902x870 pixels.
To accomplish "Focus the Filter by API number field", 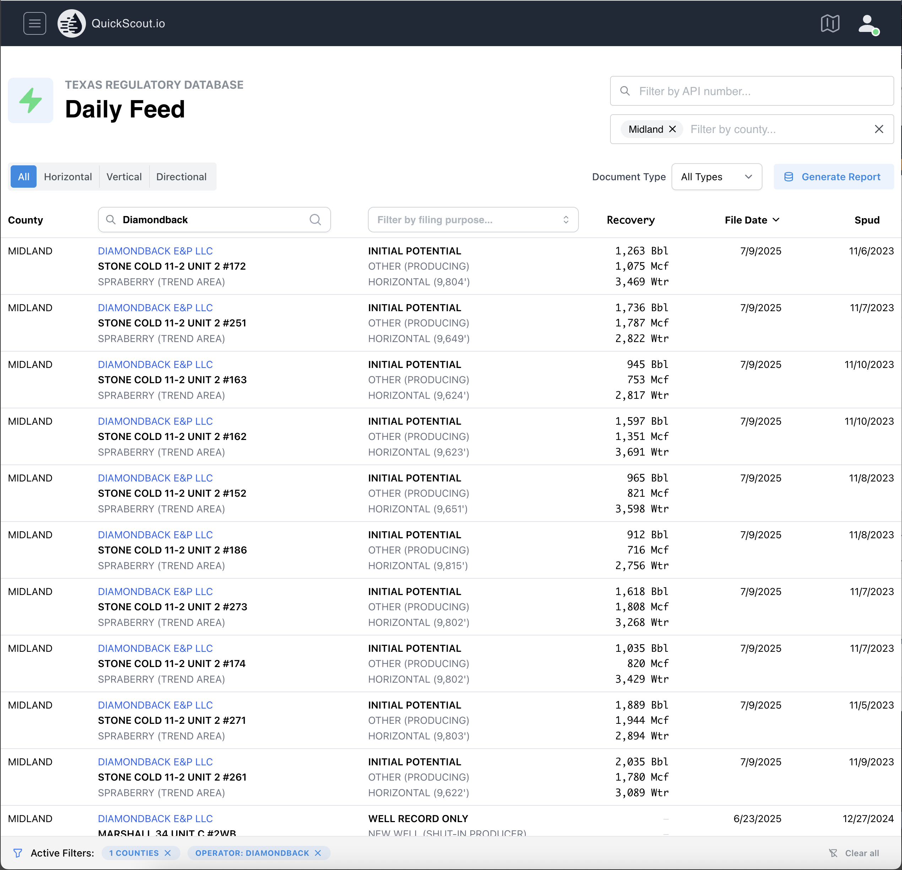I will 752,91.
